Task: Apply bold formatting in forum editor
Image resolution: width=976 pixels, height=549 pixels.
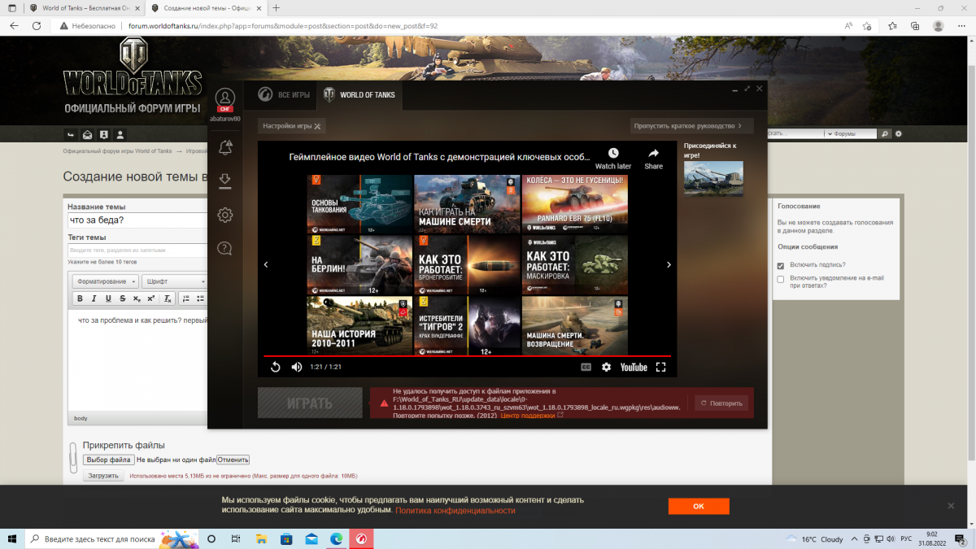Action: point(81,299)
